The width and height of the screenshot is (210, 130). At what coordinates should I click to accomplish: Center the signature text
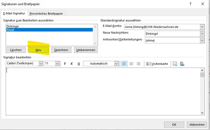(131, 64)
